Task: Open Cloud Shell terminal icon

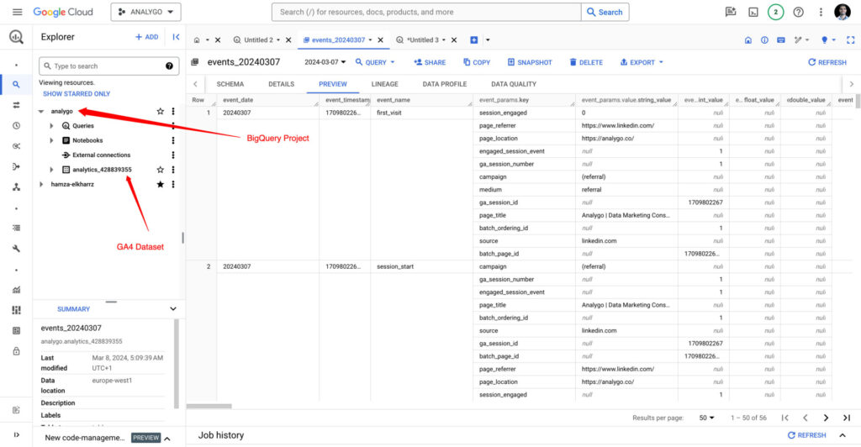Action: (753, 12)
